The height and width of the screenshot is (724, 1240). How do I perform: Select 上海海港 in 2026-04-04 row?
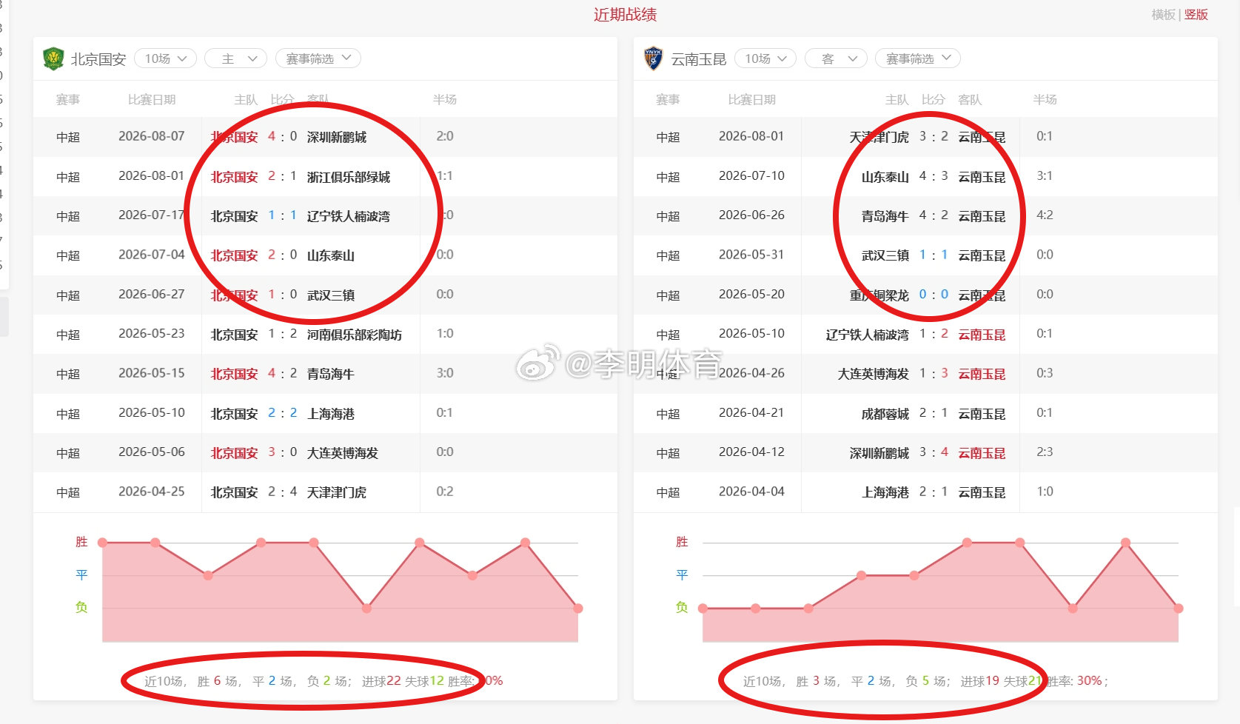885,492
